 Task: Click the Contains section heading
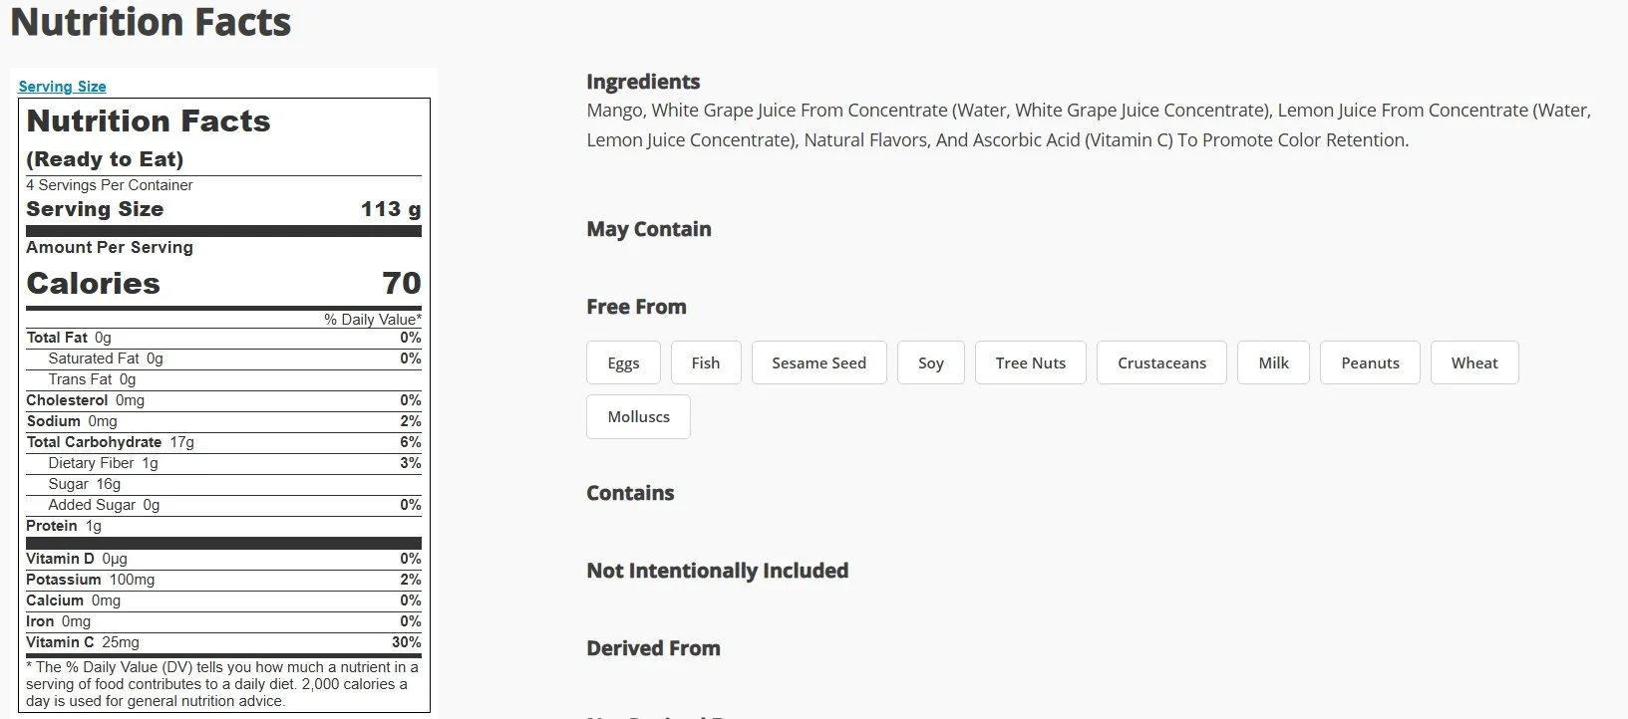(630, 493)
